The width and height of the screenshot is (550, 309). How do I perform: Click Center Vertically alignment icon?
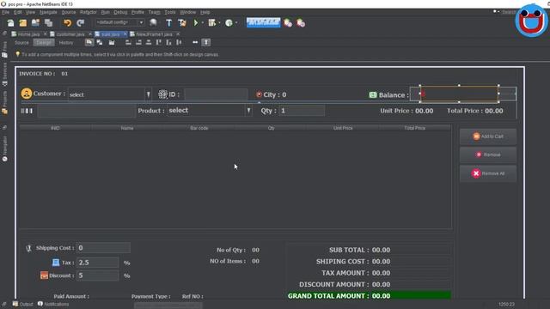coord(179,42)
